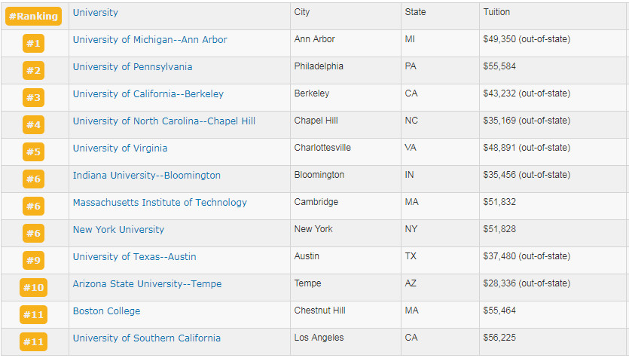Click the #Ranking column header badge

tap(33, 16)
